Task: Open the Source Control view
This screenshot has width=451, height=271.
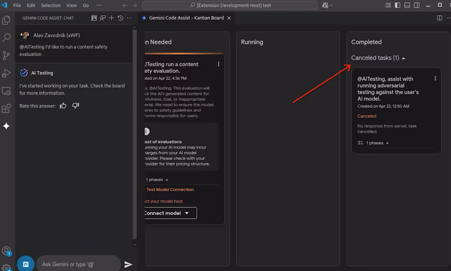Action: (x=6, y=55)
